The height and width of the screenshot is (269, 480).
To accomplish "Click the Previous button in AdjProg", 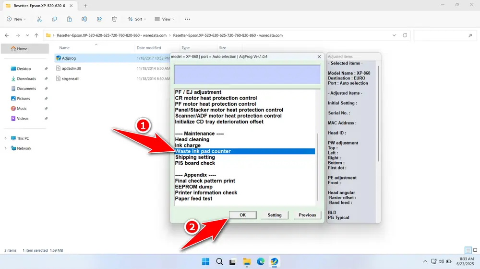I will point(307,215).
